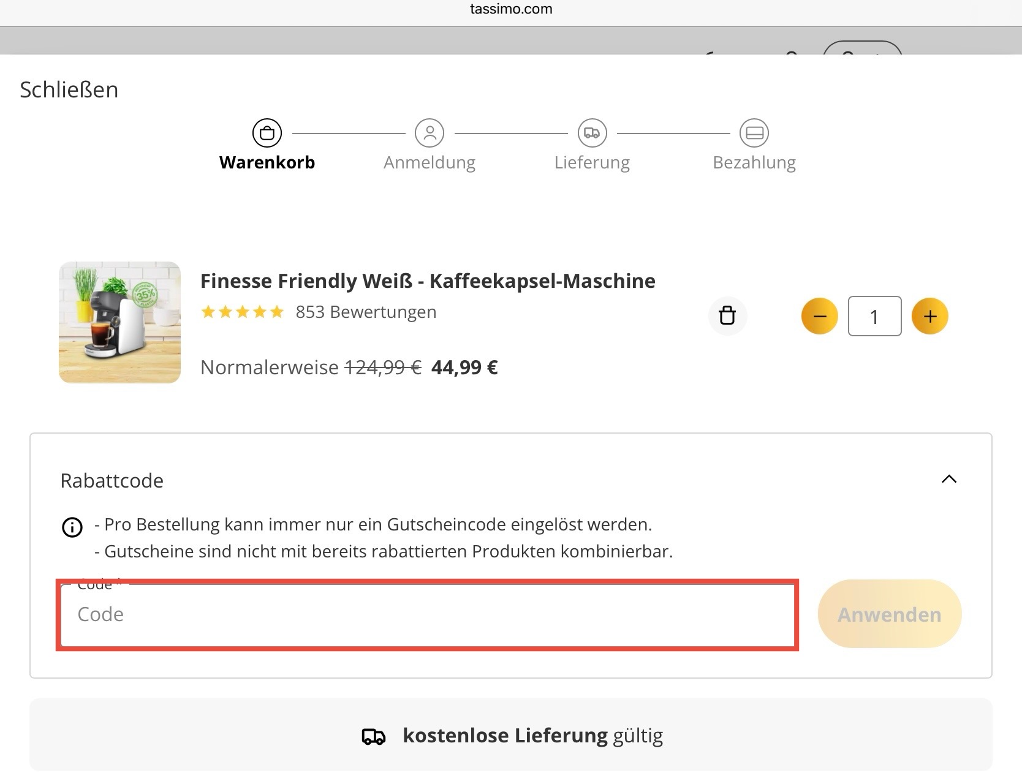Click the crossed-out price 124,99 €
Screen dimensions: 1022x773
pos(383,367)
